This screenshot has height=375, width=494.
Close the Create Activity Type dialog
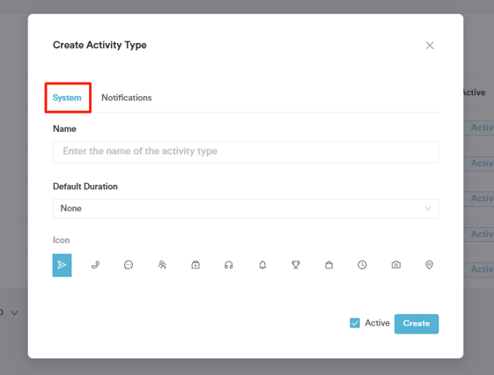[430, 46]
